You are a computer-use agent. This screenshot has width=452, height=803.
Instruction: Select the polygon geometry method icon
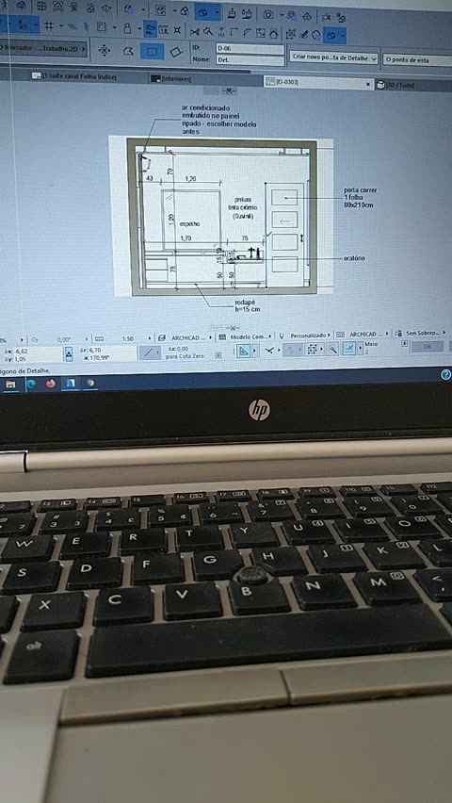click(x=128, y=51)
